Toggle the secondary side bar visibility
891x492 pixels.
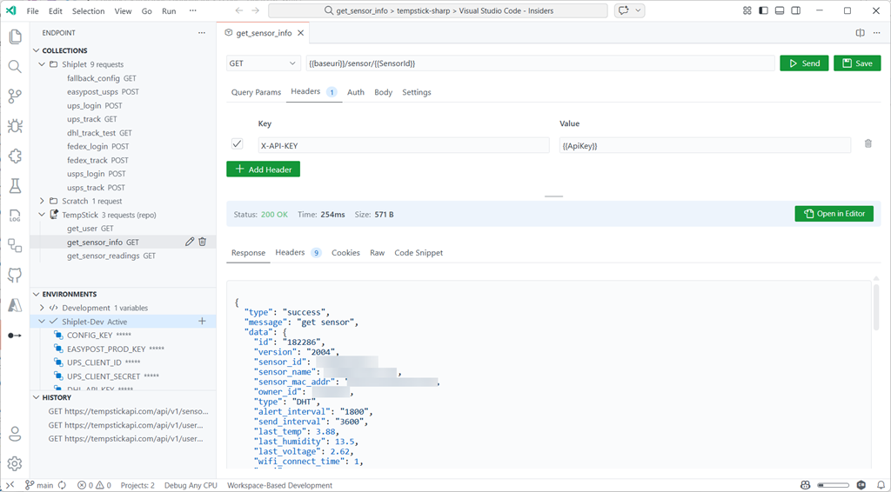click(796, 10)
